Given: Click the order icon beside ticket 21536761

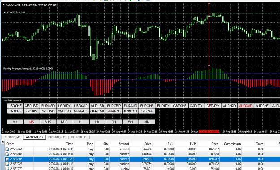Looking at the screenshot, I should pos(7,149).
